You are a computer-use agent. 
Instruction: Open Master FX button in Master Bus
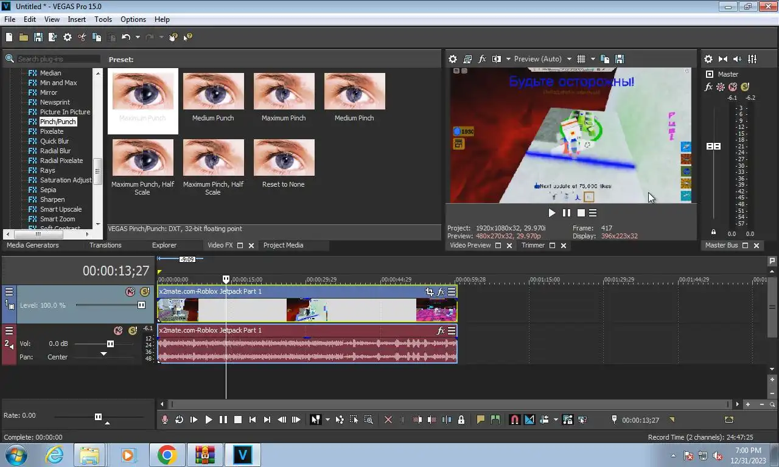point(708,87)
